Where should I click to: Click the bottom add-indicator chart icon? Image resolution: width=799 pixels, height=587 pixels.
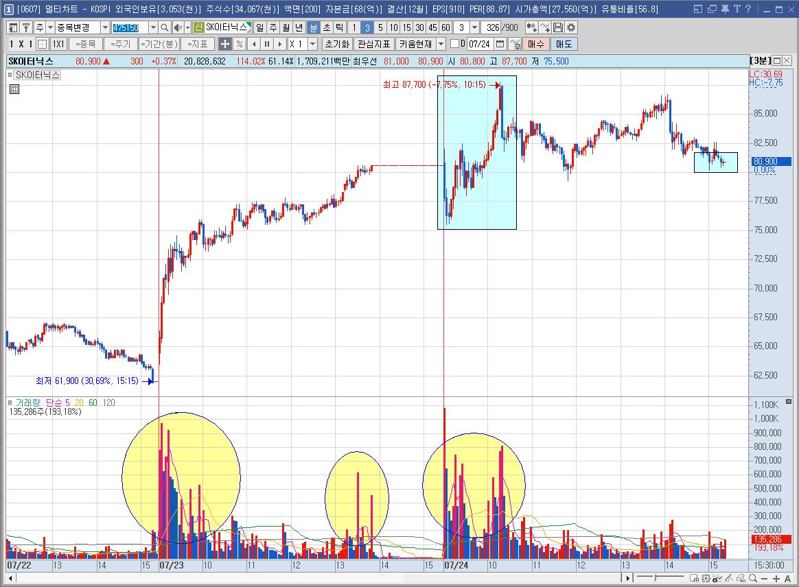point(717,578)
